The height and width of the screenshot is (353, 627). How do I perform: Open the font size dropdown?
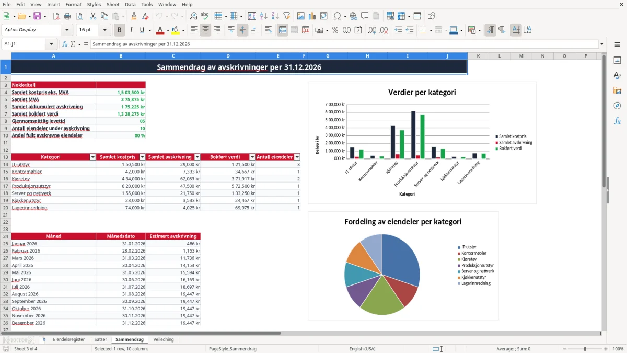pyautogui.click(x=104, y=30)
